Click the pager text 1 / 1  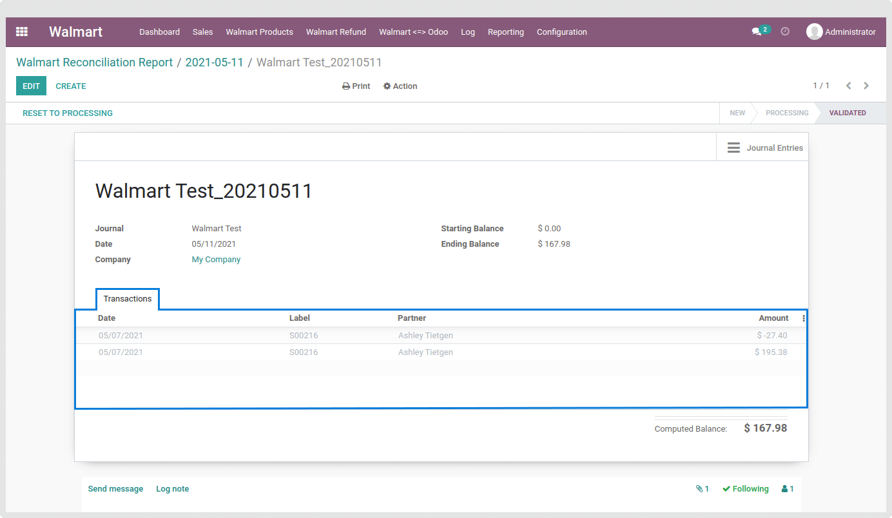point(821,86)
